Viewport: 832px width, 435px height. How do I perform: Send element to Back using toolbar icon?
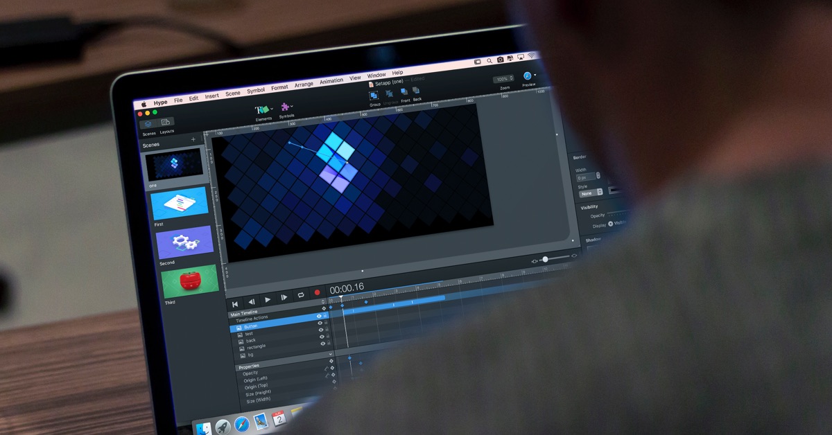416,90
